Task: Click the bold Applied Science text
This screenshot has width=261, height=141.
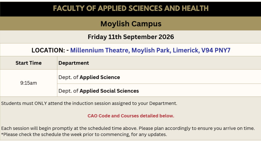Action: 100,77
